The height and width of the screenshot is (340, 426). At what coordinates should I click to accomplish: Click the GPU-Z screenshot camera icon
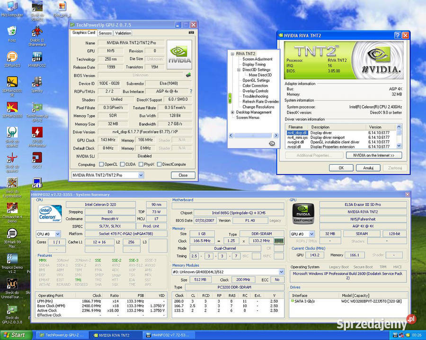[x=191, y=33]
